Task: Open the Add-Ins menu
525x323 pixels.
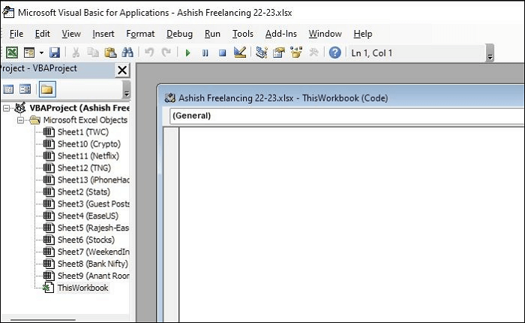Action: 281,34
